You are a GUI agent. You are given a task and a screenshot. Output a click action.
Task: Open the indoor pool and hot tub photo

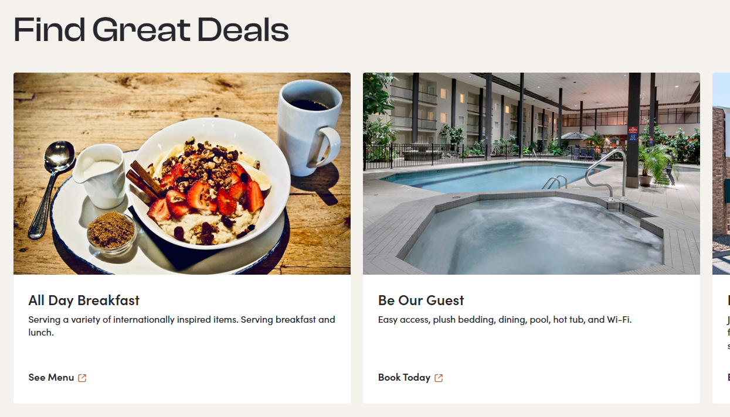coord(531,173)
